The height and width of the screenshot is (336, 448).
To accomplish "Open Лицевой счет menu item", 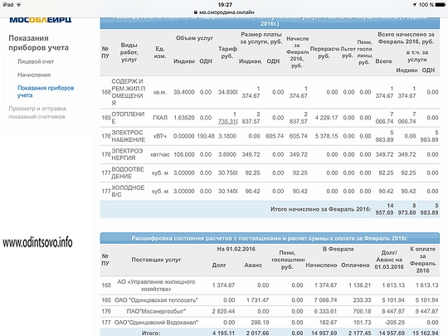I will [x=36, y=61].
